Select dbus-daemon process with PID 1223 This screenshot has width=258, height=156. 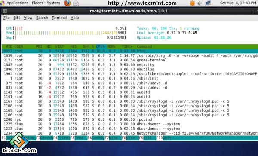pyautogui.click(x=130, y=129)
